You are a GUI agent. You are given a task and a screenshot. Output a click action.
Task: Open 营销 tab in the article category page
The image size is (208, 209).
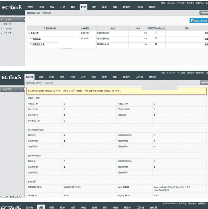[94, 7]
